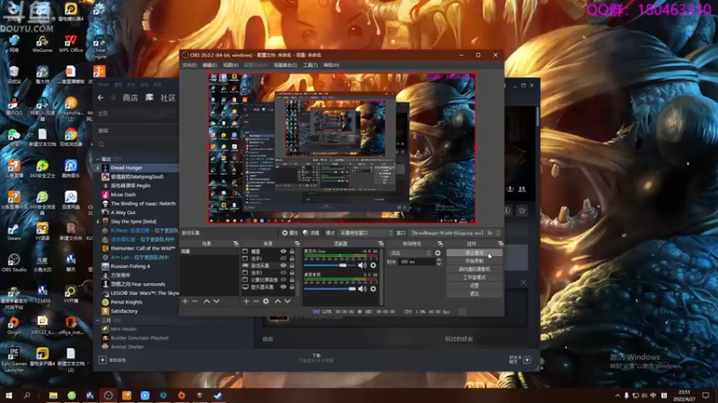Adjust the 桌面音频 volume slider

pos(329,288)
